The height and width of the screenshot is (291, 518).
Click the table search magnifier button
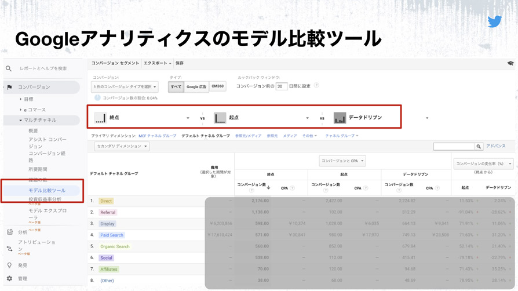coord(479,146)
